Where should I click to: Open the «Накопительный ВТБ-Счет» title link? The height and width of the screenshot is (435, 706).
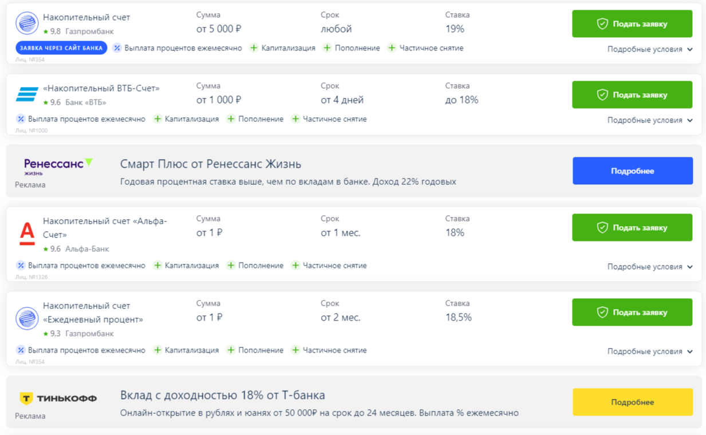101,88
